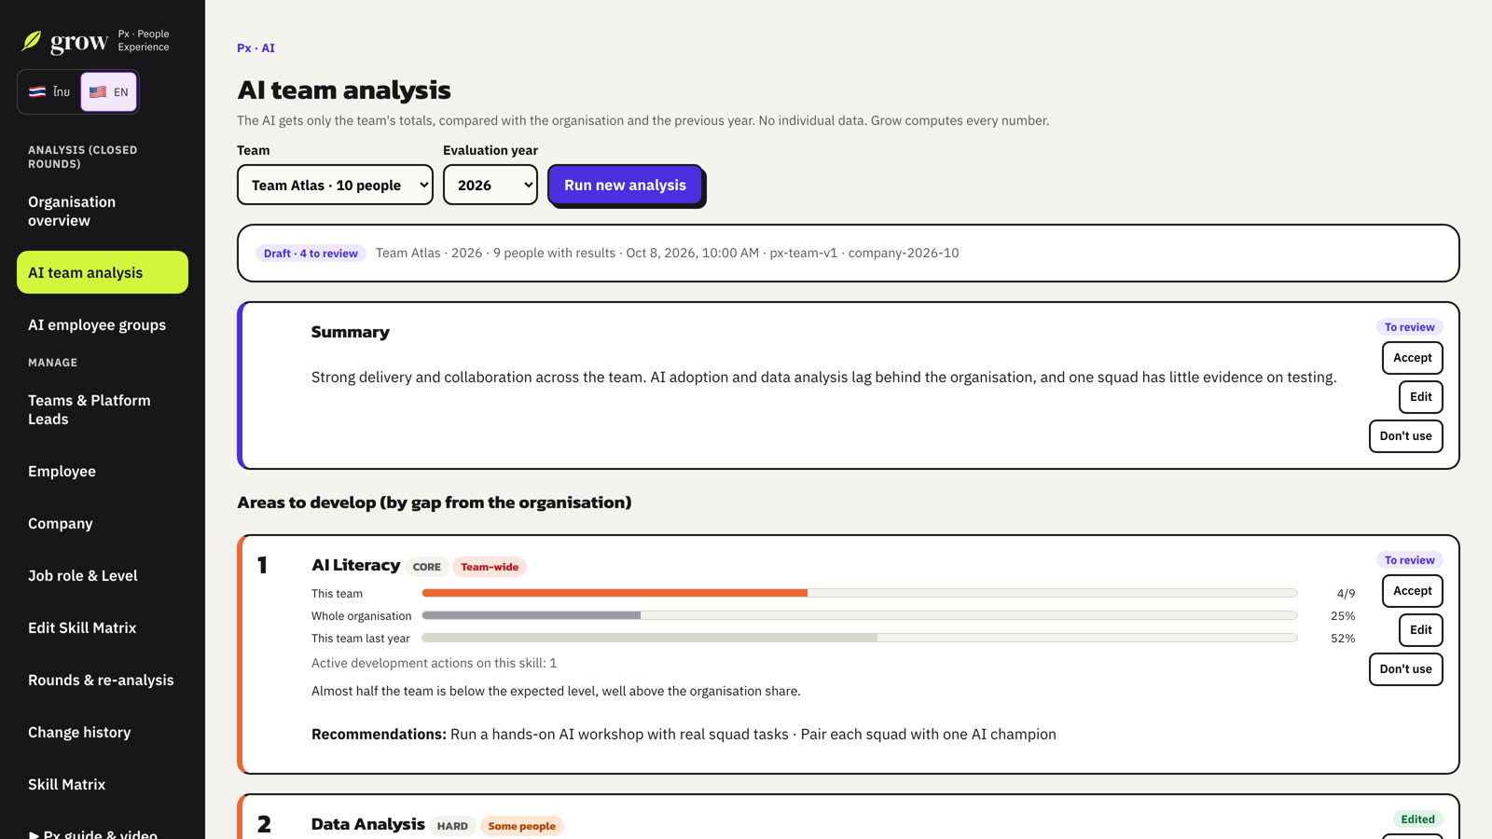Viewport: 1492px width, 839px height.
Task: Switch language to EN
Action: point(109,91)
